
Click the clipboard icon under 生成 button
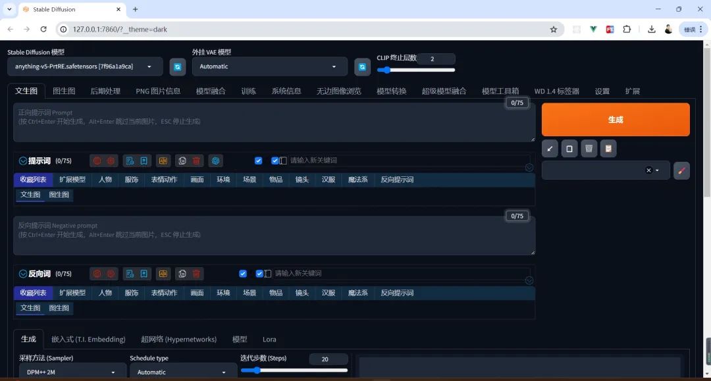[x=608, y=149]
